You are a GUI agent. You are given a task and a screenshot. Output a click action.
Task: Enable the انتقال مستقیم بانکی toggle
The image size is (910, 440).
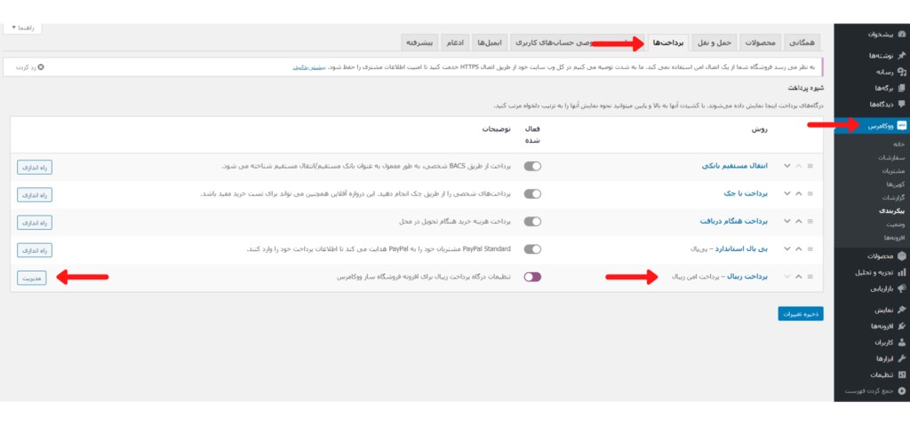click(x=532, y=166)
